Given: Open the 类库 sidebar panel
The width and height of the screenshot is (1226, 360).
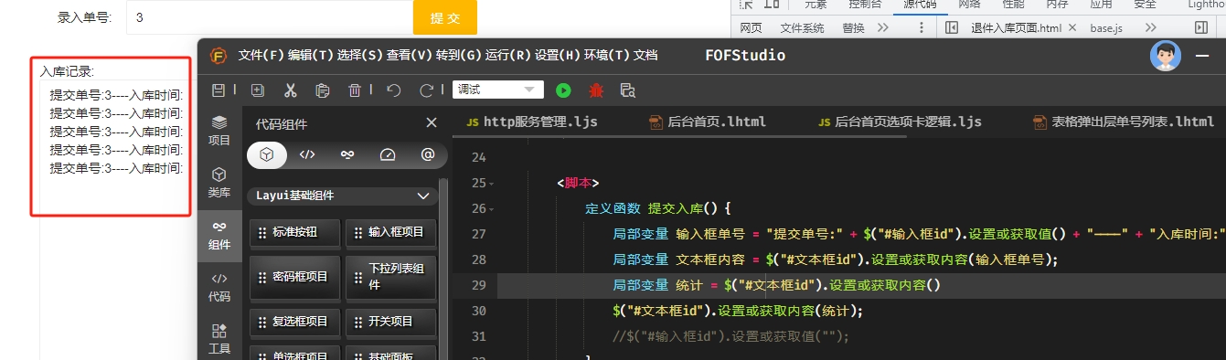Looking at the screenshot, I should (219, 183).
